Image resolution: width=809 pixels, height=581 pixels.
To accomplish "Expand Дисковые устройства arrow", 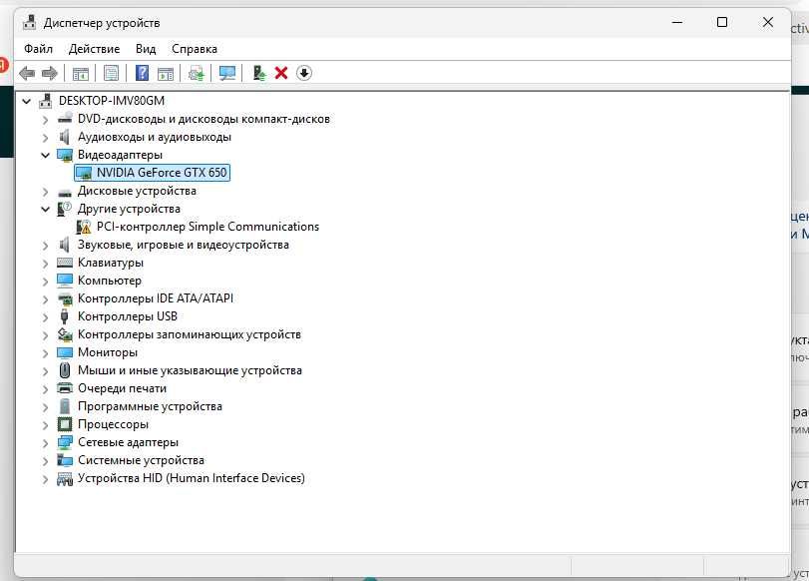I will pyautogui.click(x=46, y=192).
